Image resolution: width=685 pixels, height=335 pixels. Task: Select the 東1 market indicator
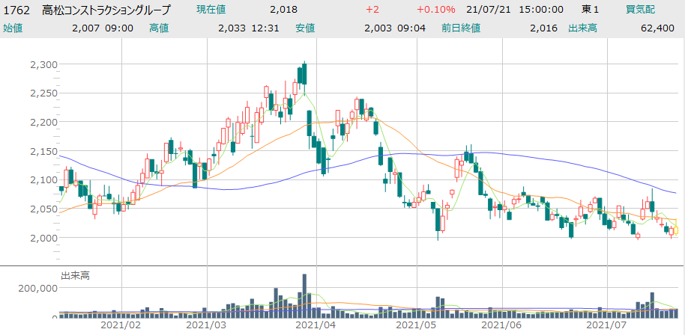coord(591,10)
